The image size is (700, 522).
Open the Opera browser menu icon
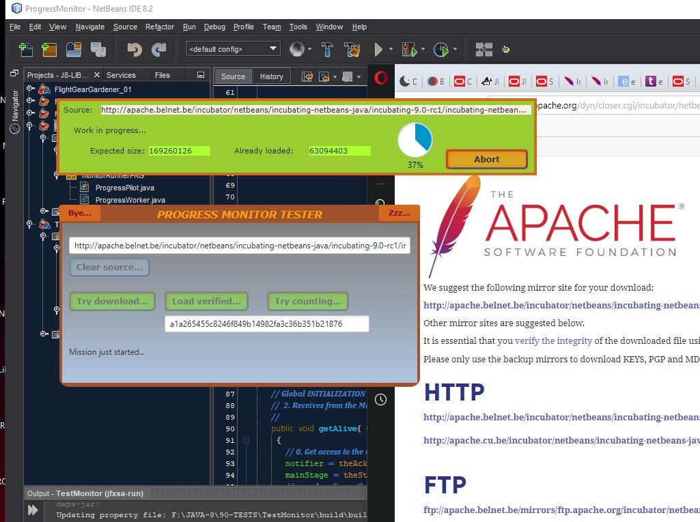click(380, 76)
